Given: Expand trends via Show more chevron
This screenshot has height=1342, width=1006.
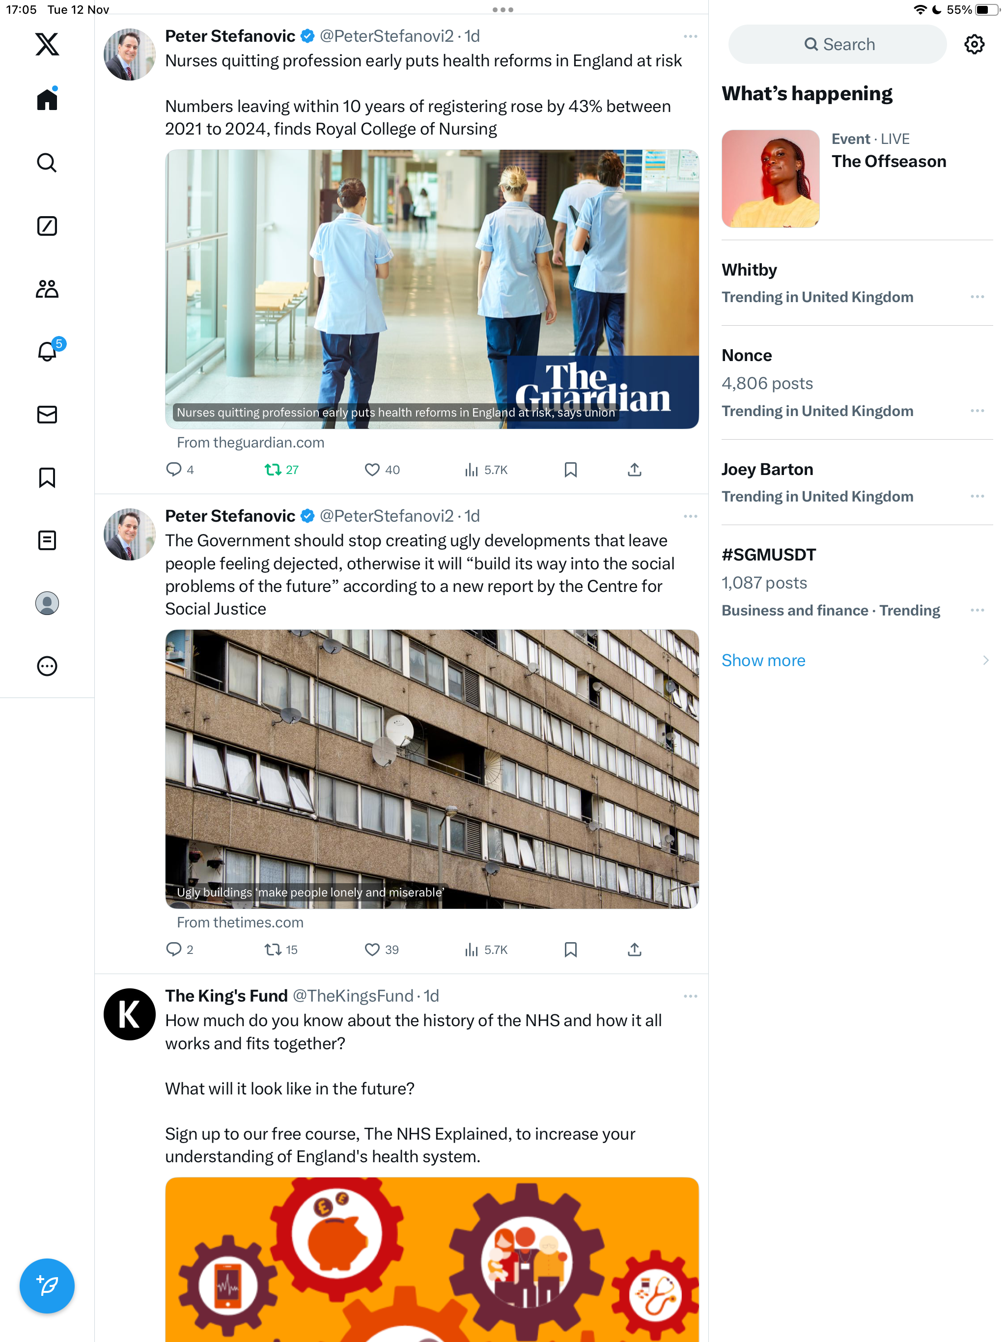Looking at the screenshot, I should 985,660.
